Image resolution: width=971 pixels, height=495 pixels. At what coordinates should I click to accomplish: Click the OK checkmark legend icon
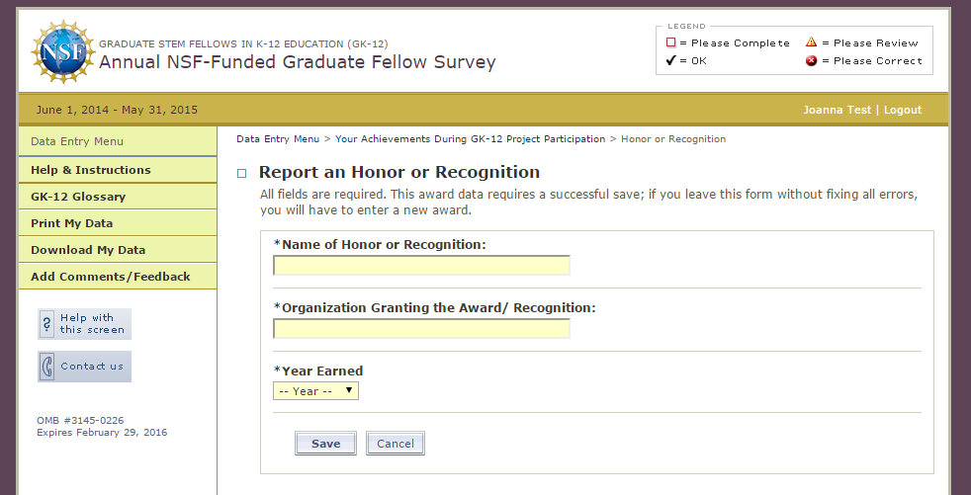[670, 61]
